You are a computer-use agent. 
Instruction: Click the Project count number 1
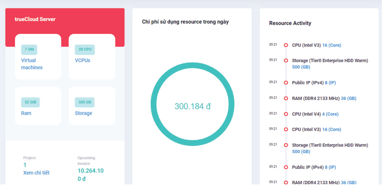pyautogui.click(x=25, y=165)
